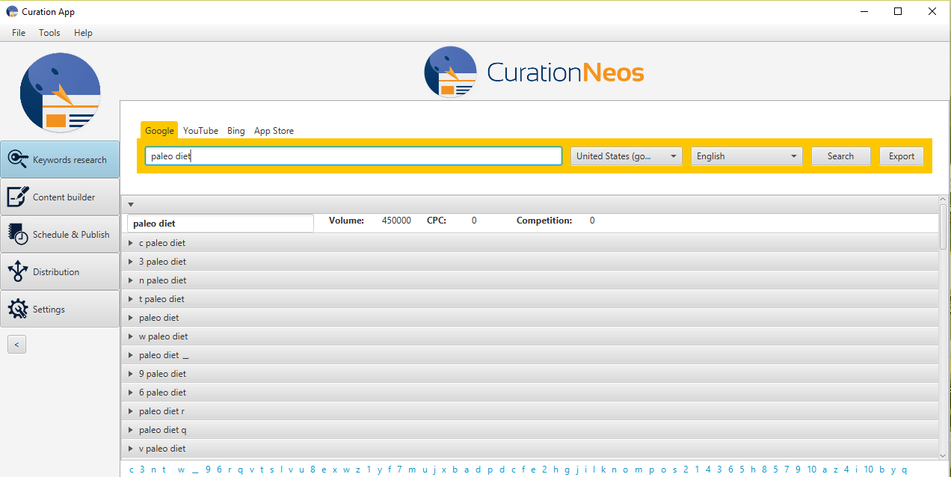
Task: Click the CPC label
Action: [437, 221]
